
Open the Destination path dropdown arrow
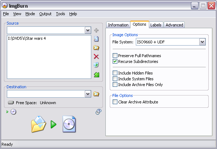point(88,94)
